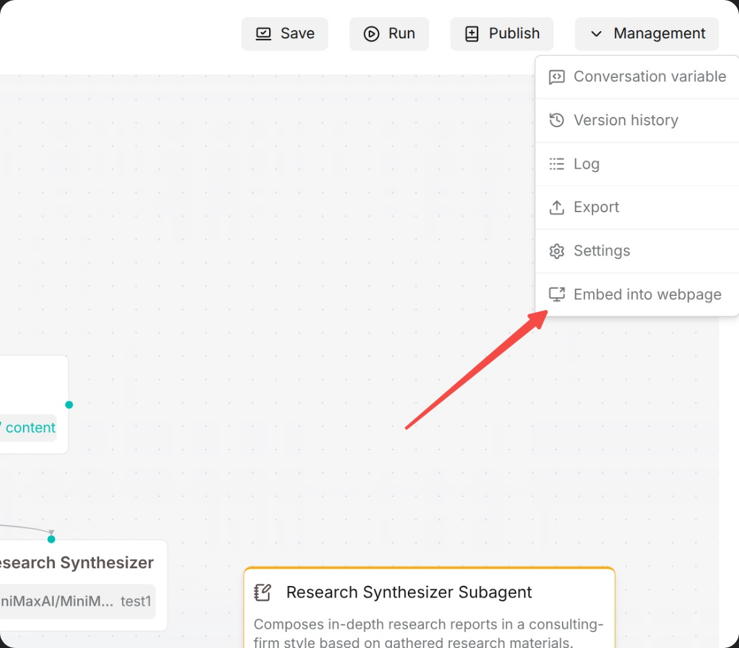Screen dimensions: 739x648
Task: Click the play icon in Run button
Action: point(371,34)
